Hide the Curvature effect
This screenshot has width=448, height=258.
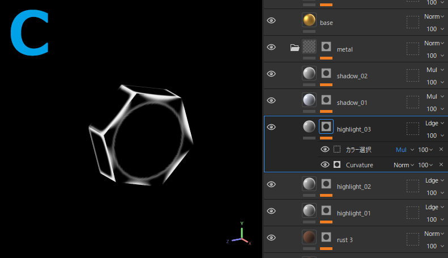point(325,164)
